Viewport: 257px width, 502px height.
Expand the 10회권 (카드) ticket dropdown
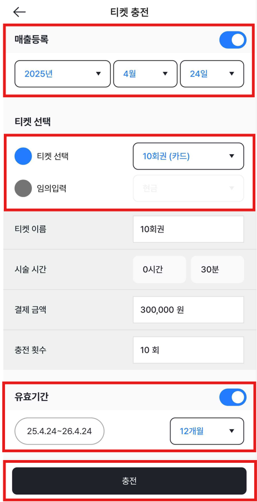188,156
